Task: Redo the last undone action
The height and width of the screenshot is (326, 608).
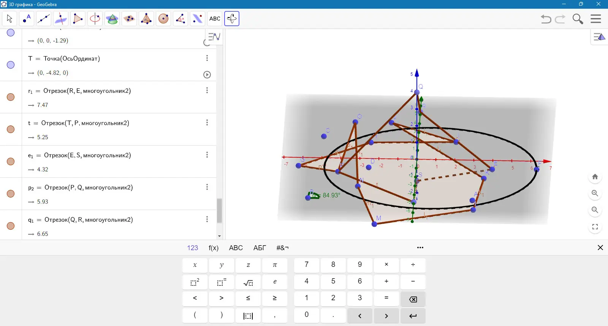Action: click(560, 19)
